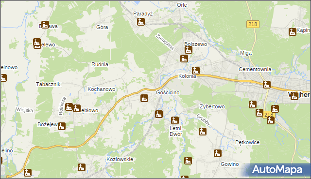Click the church icon south of Cementownia on main road
This screenshot has width=311, height=179.
click(x=267, y=85)
